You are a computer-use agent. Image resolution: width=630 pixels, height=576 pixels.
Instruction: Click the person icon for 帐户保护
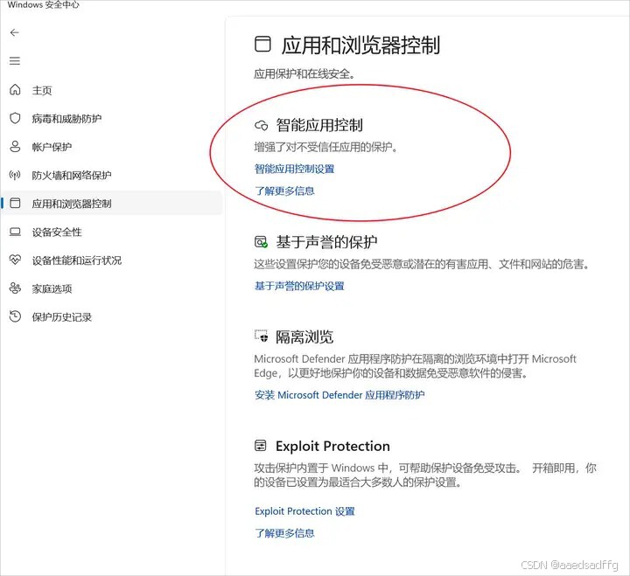[x=15, y=147]
